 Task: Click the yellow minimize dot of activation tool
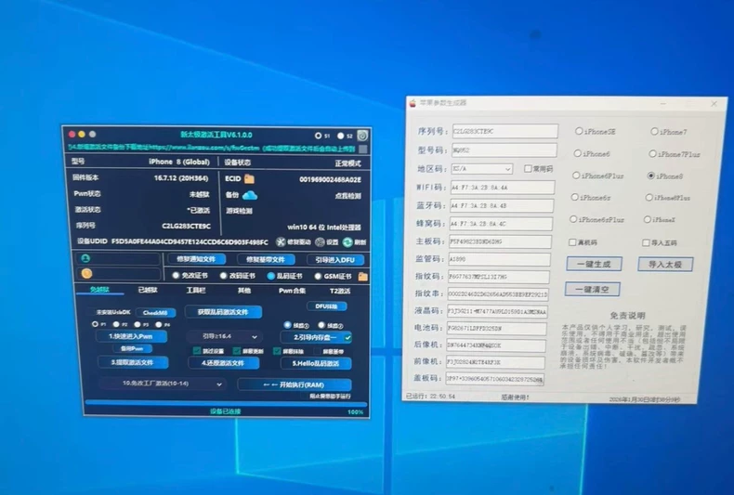click(82, 135)
